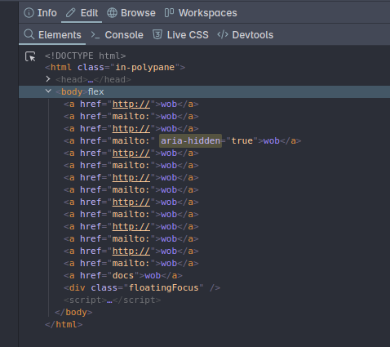Click the Elements magnifier icon

29,34
